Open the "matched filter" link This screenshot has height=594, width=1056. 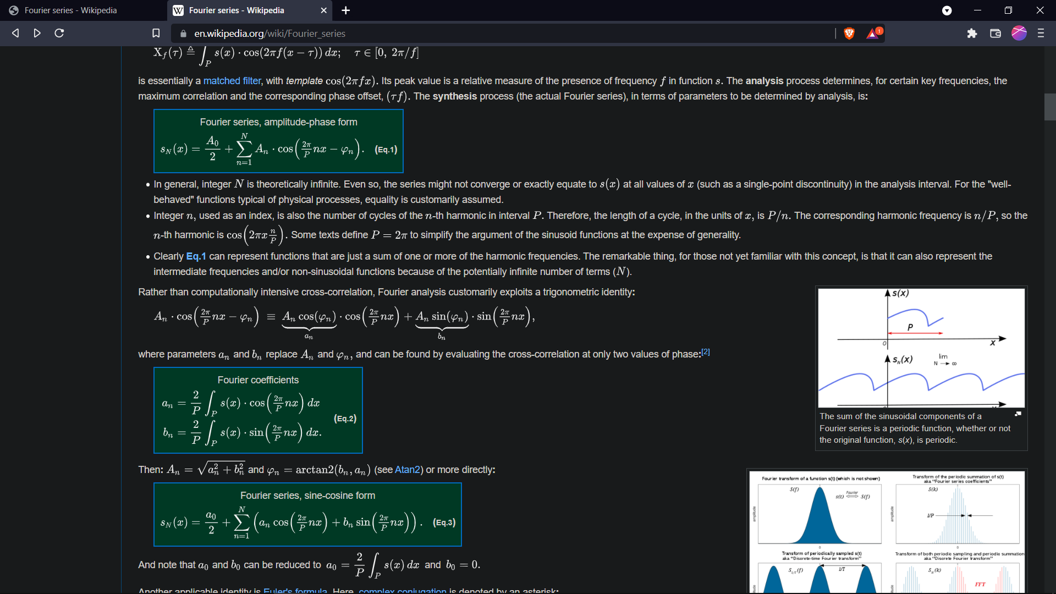tap(232, 81)
